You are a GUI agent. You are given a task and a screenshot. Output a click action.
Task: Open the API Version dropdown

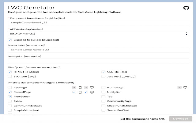[x=98, y=34]
